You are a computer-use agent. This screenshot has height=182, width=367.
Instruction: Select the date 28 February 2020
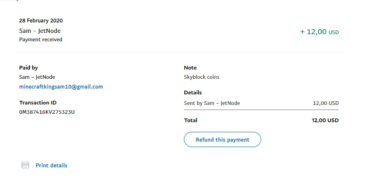pos(41,21)
